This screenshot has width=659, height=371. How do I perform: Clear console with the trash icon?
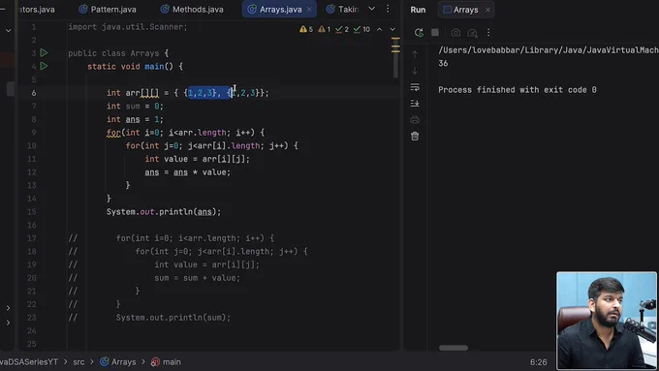pyautogui.click(x=415, y=137)
